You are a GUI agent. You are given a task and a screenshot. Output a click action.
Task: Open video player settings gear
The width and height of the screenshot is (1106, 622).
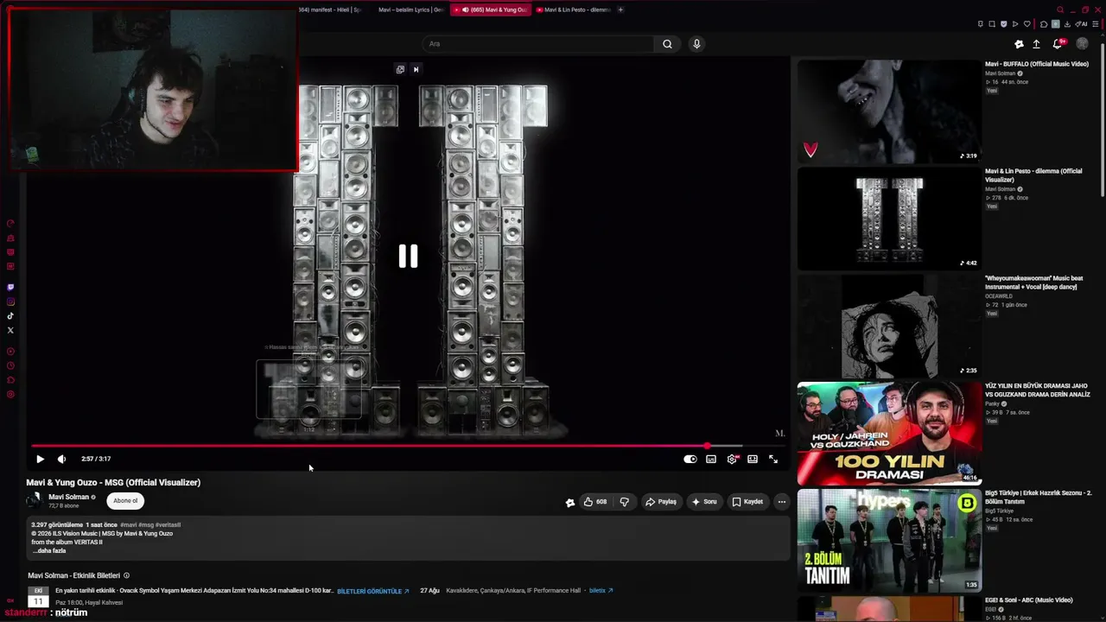[732, 460]
